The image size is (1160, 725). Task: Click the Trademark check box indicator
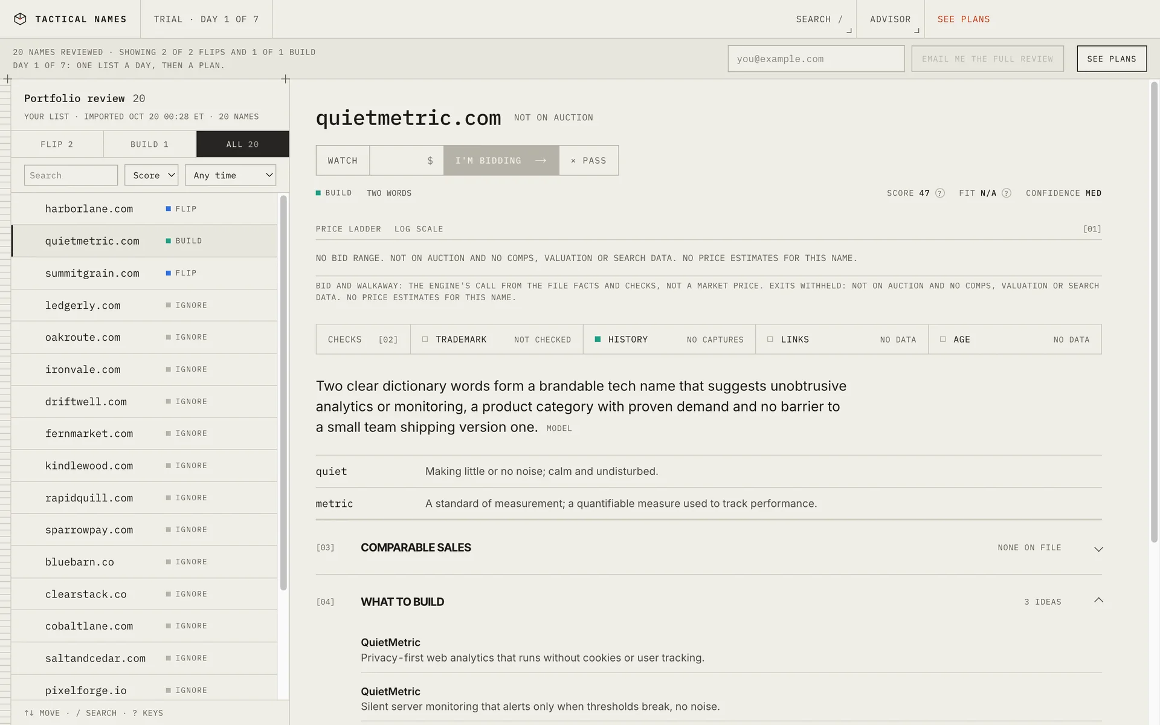tap(425, 340)
